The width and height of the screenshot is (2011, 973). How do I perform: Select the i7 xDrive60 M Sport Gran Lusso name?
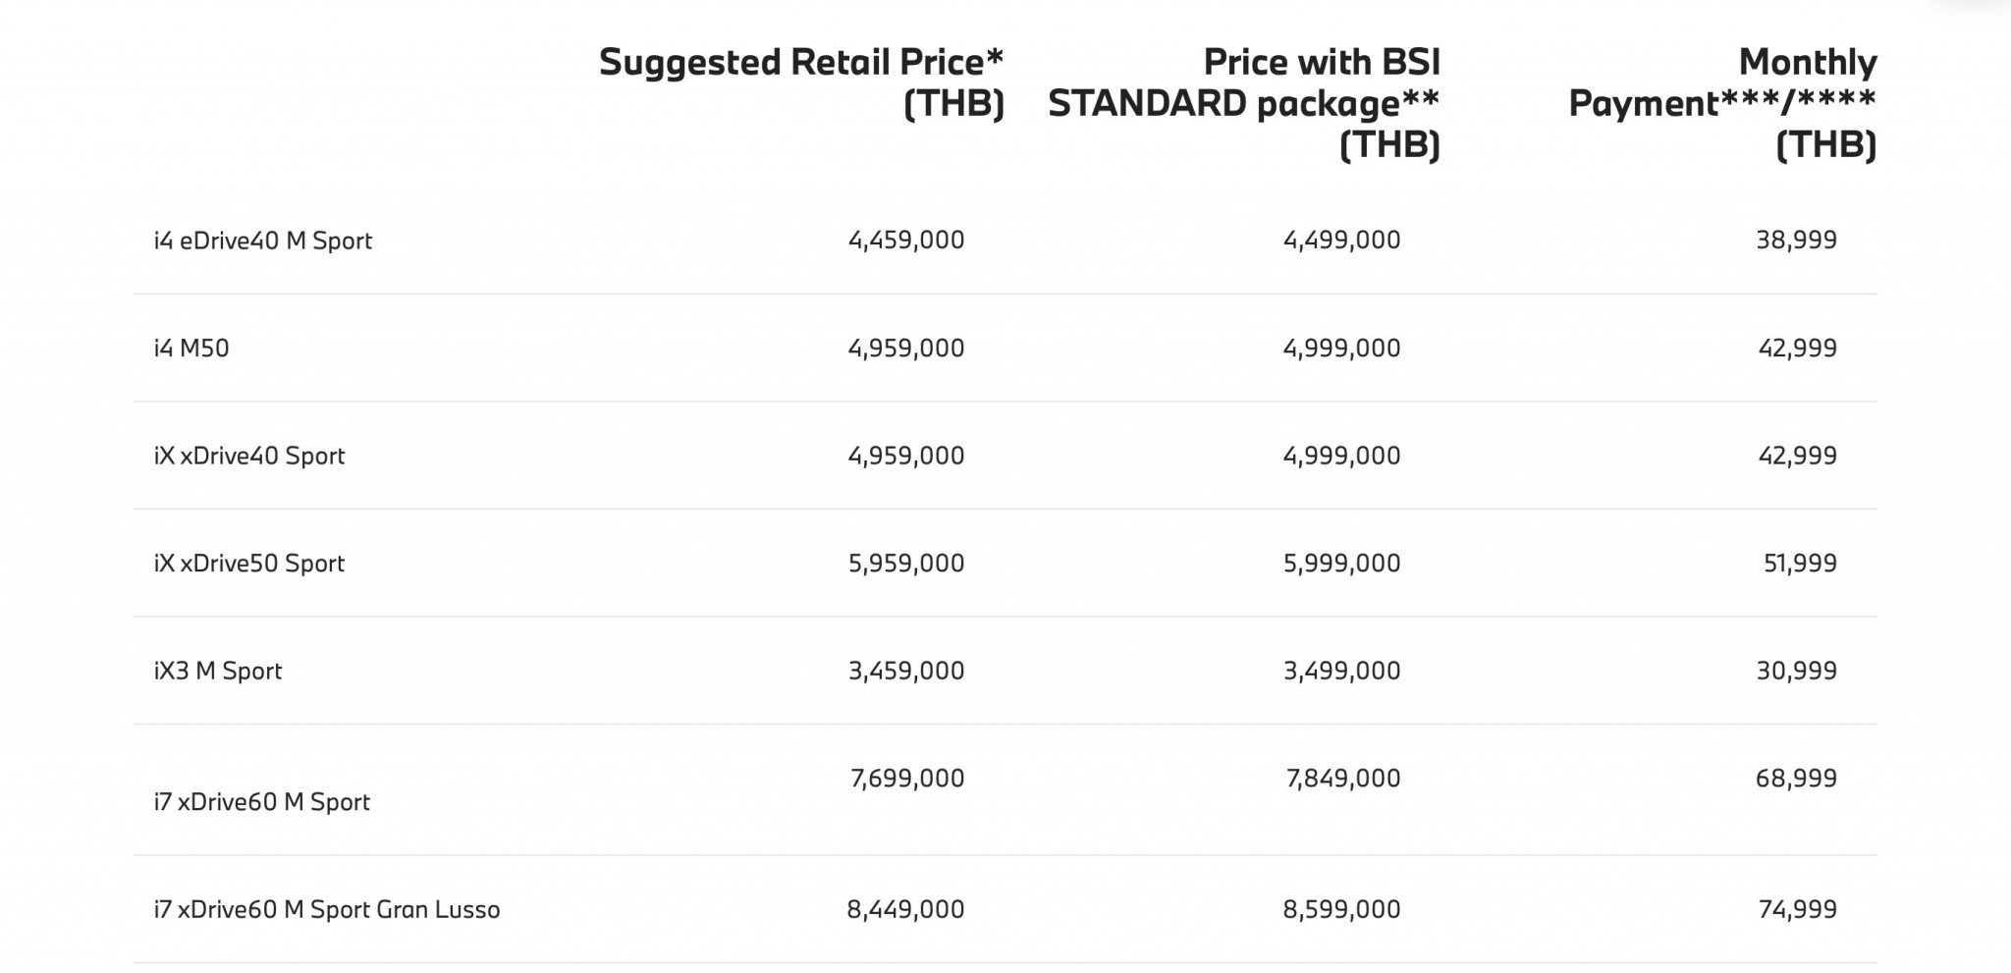(x=327, y=910)
